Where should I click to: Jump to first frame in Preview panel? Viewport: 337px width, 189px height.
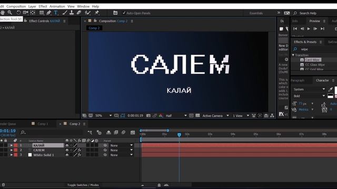295,29
